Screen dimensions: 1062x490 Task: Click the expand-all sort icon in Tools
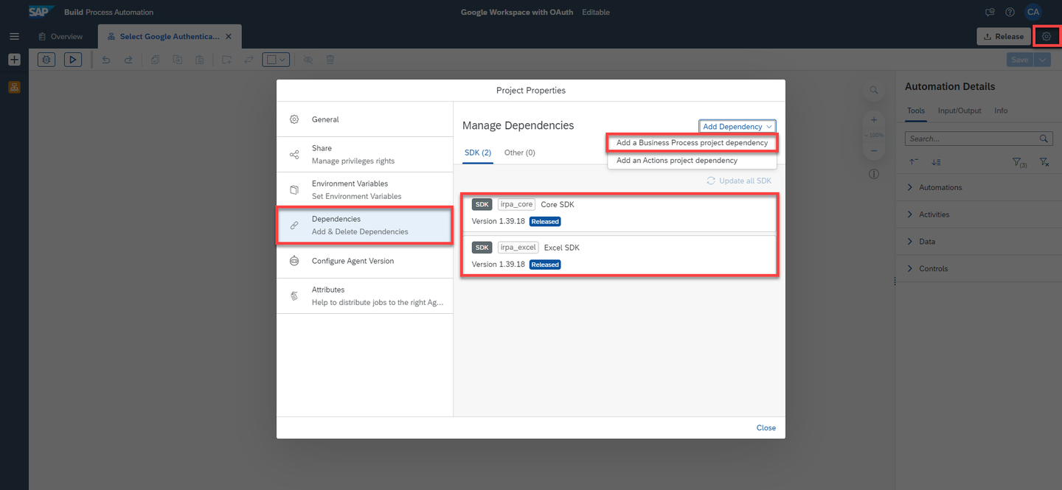[x=935, y=161]
